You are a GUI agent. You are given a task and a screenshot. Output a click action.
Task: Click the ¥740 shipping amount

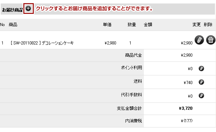click(x=188, y=83)
